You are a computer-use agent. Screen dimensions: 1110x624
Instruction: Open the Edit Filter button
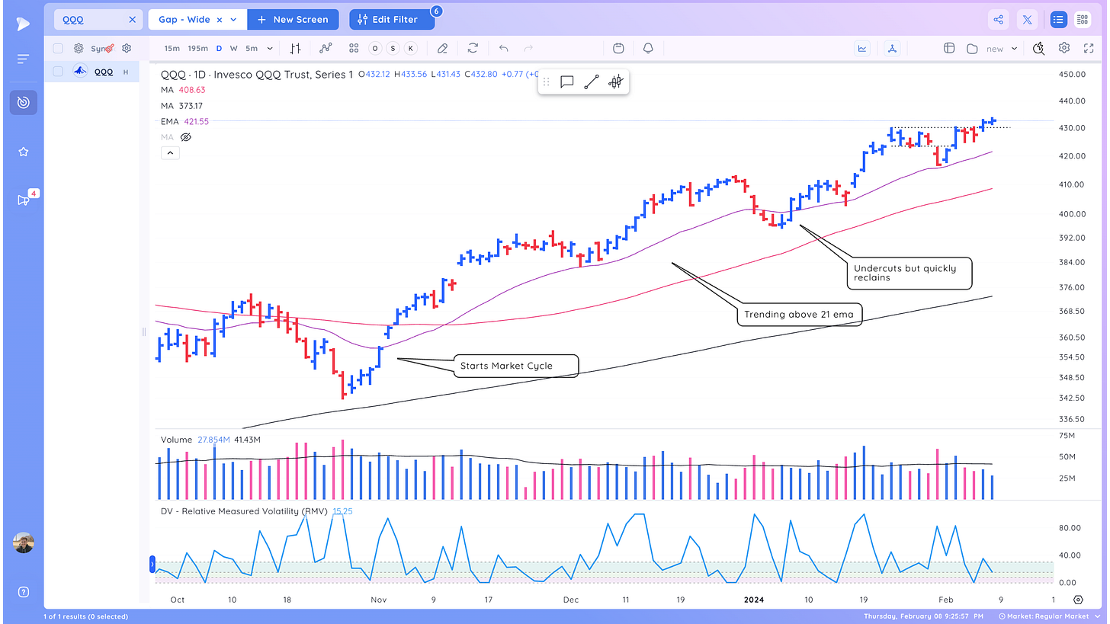392,20
